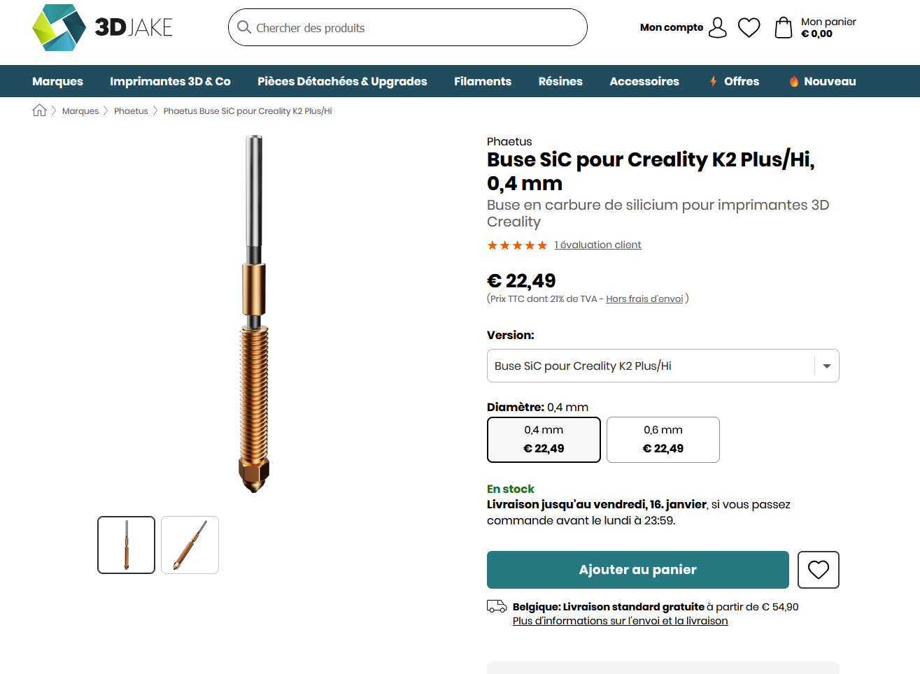
Task: Open the Filaments menu
Action: pos(483,81)
